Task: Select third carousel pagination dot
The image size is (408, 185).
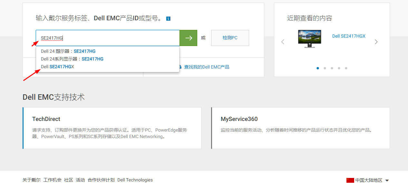Action: [x=332, y=68]
